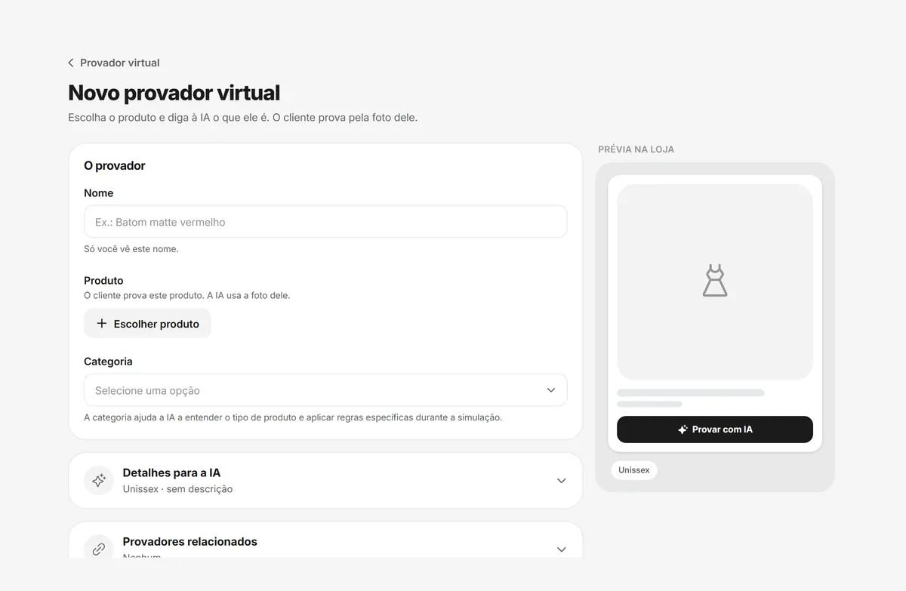The image size is (906, 591).
Task: Click the O provador section title
Action: [115, 165]
